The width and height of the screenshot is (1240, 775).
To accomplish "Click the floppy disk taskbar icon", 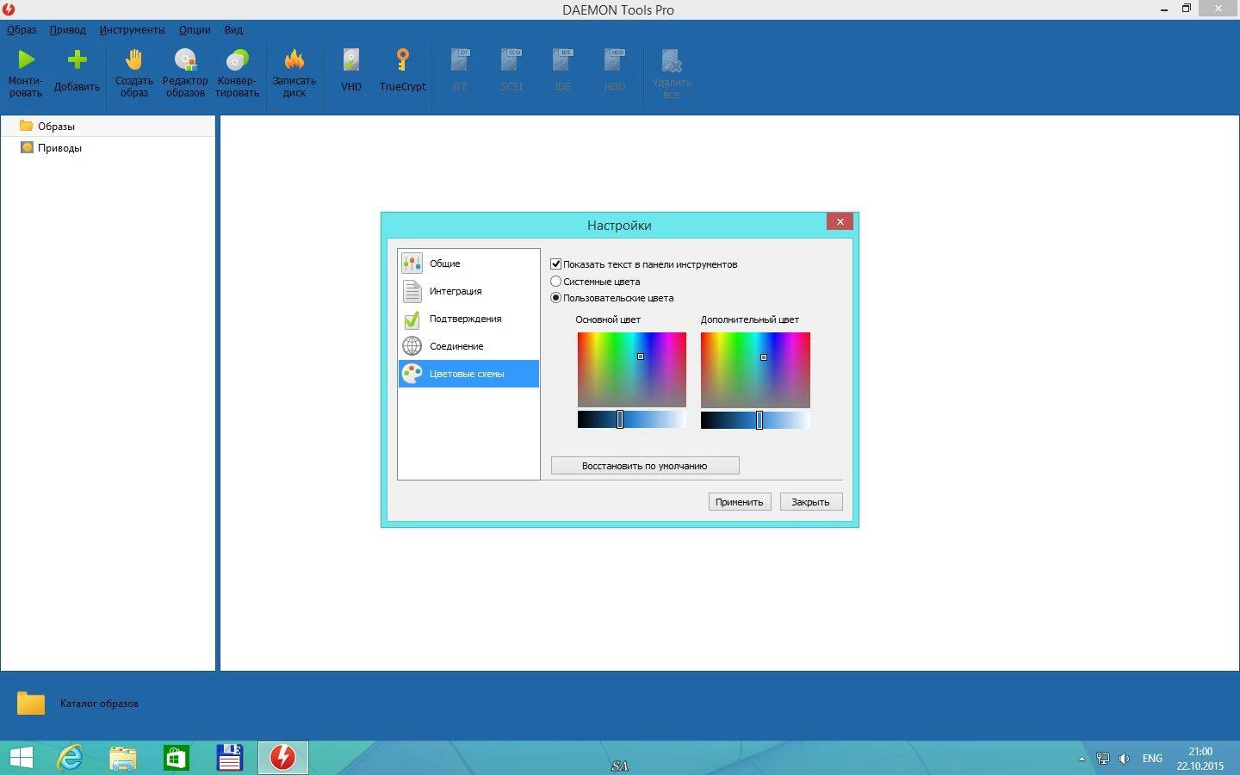I will point(229,758).
